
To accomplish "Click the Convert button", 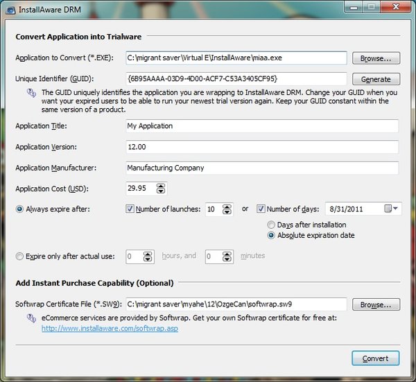I will pos(375,358).
